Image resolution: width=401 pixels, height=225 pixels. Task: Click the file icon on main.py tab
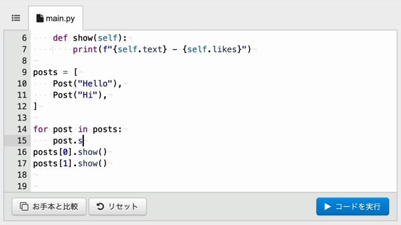[x=39, y=18]
